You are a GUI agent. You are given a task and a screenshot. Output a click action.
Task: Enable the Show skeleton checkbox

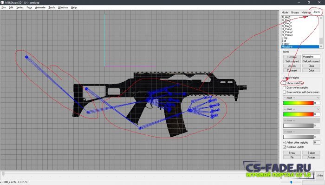[284, 83]
